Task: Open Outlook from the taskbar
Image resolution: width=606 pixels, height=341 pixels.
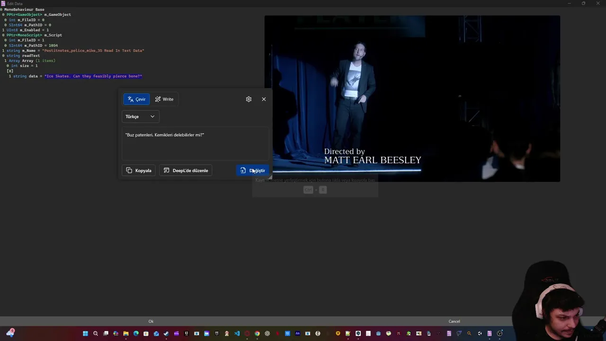Action: 156,333
